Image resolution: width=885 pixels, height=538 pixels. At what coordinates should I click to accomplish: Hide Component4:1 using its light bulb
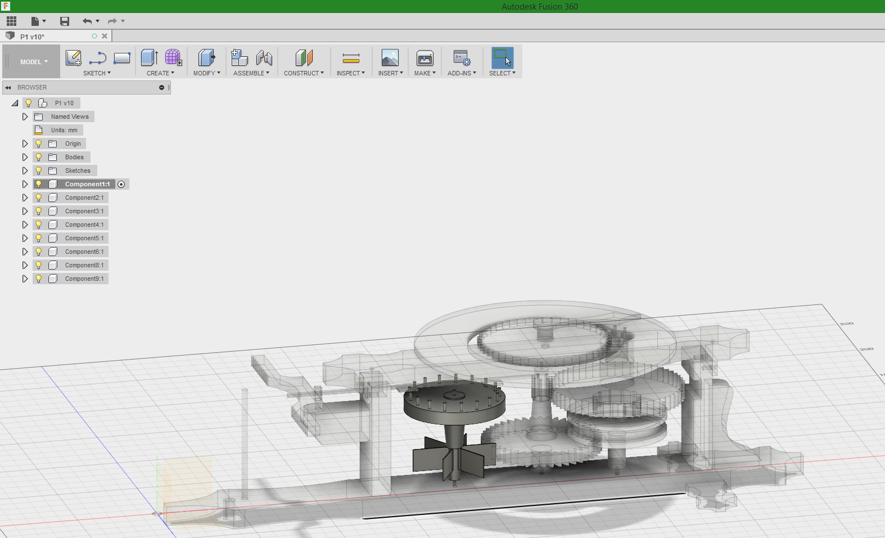[39, 225]
